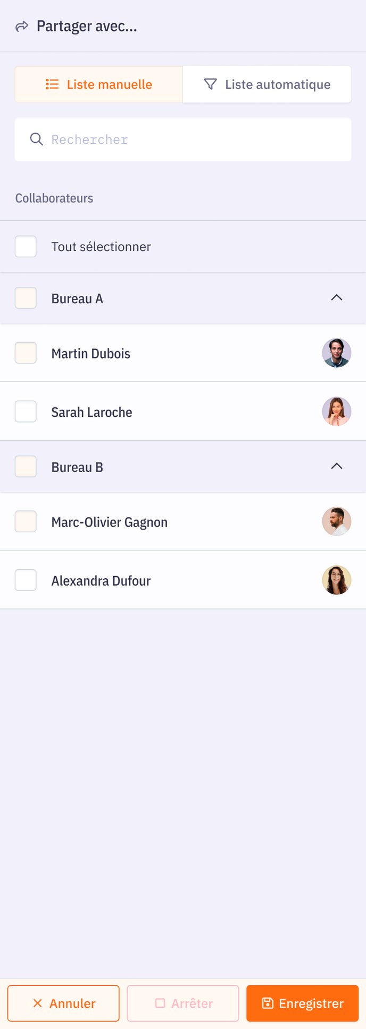The width and height of the screenshot is (366, 1029).
Task: Click the list icon on Liste manuelle
Action: point(52,84)
